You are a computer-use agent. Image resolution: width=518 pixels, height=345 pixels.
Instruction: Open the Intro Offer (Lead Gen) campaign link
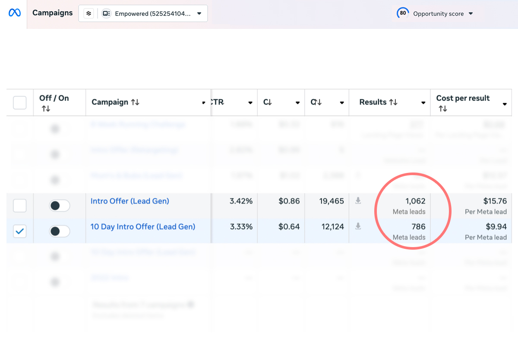pyautogui.click(x=129, y=201)
